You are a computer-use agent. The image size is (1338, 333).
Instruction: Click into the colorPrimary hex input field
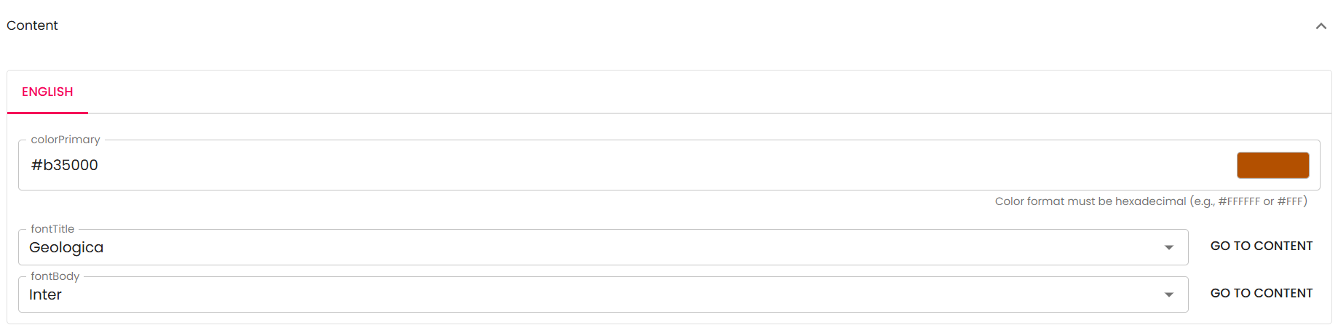582,165
